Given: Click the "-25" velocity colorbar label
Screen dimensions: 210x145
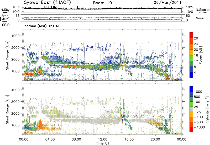Looking at the screenshot, I should 197,112.
